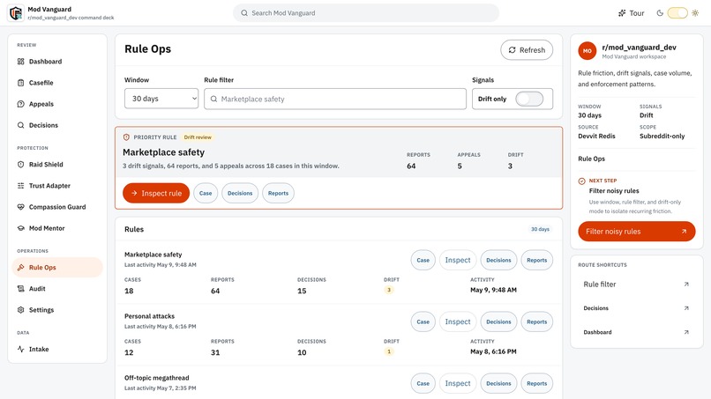Open the Rule filter route shortcut
The height and width of the screenshot is (399, 711).
(x=637, y=284)
